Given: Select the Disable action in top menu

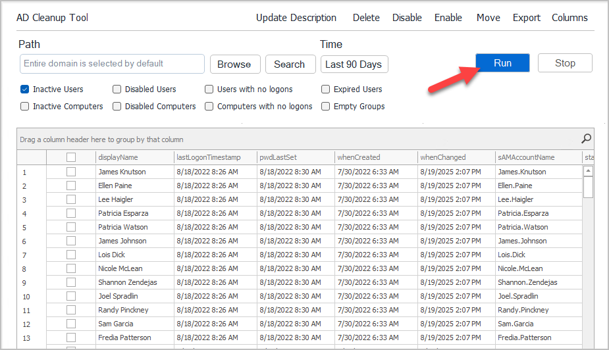Looking at the screenshot, I should 407,18.
